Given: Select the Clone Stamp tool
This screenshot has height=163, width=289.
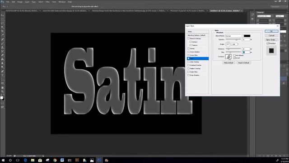Looking at the screenshot, I should coord(2,48).
